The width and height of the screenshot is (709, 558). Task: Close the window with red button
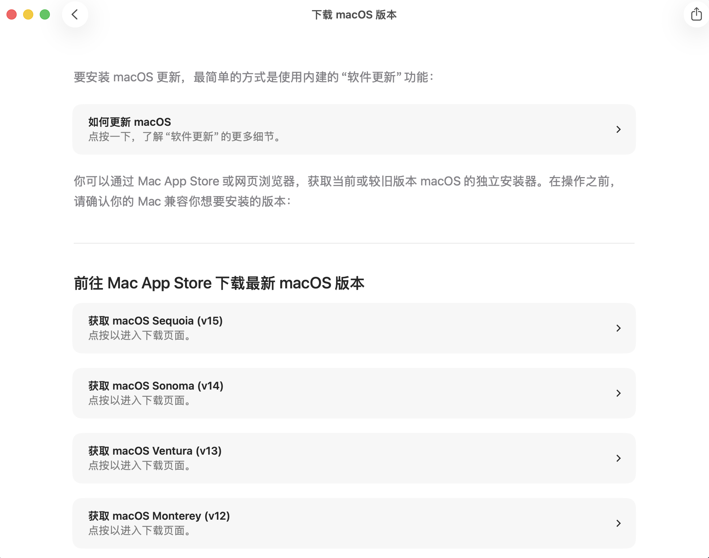point(12,14)
